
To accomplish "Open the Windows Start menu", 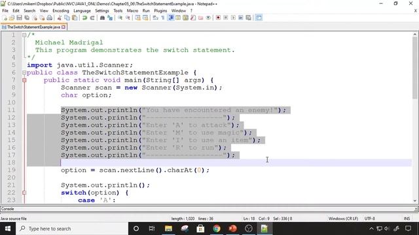I will tap(8, 228).
